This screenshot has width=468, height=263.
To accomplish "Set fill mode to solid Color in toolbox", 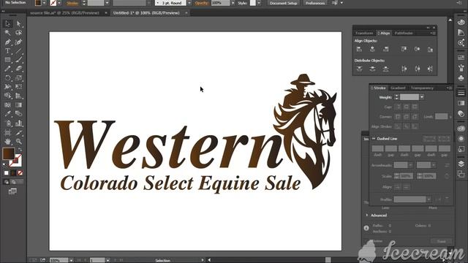I will pos(7,173).
